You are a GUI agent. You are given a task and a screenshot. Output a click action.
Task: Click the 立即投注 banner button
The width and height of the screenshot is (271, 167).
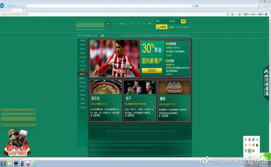(152, 70)
